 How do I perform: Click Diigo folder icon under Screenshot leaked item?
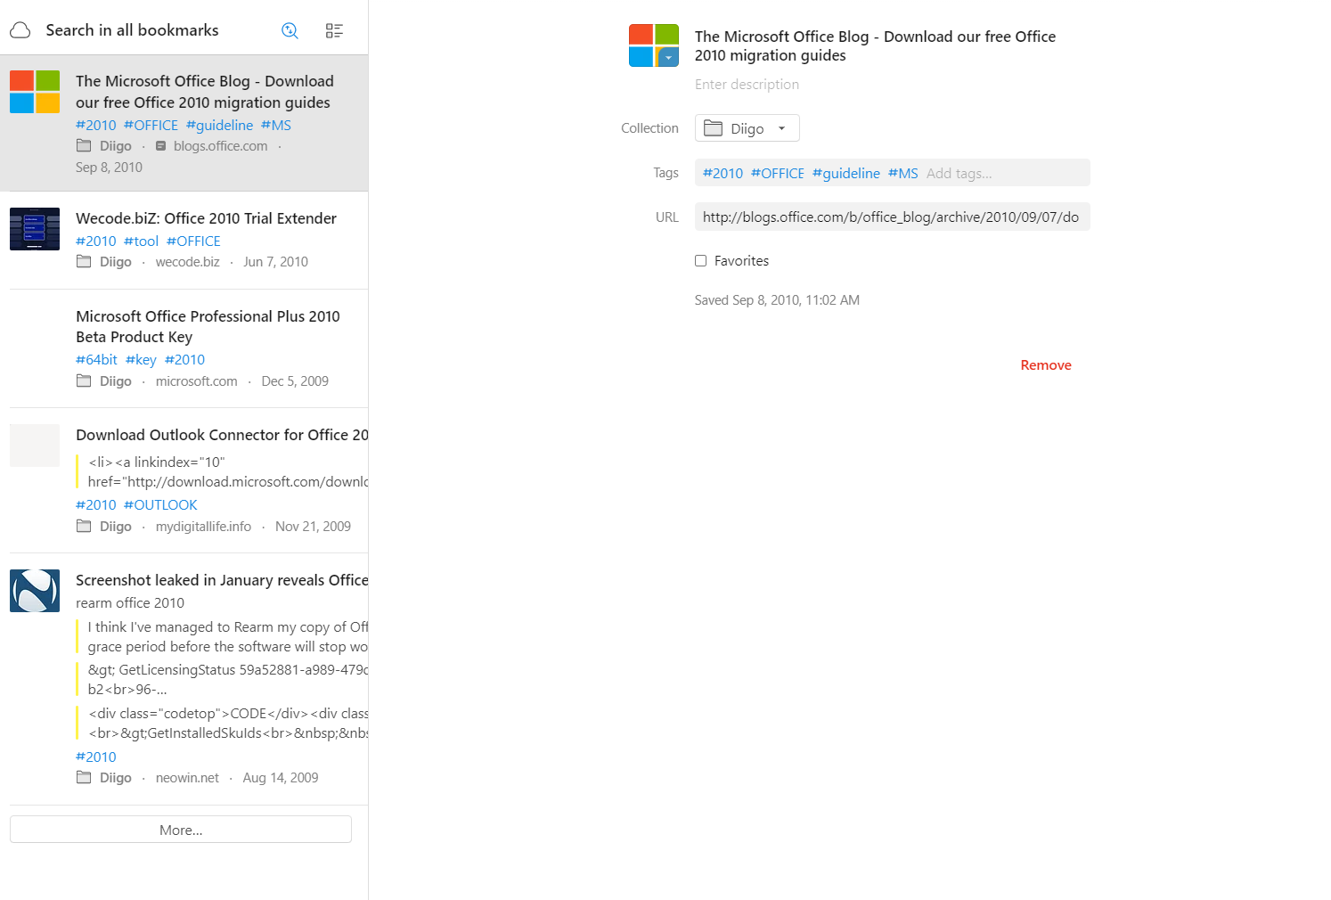(84, 777)
